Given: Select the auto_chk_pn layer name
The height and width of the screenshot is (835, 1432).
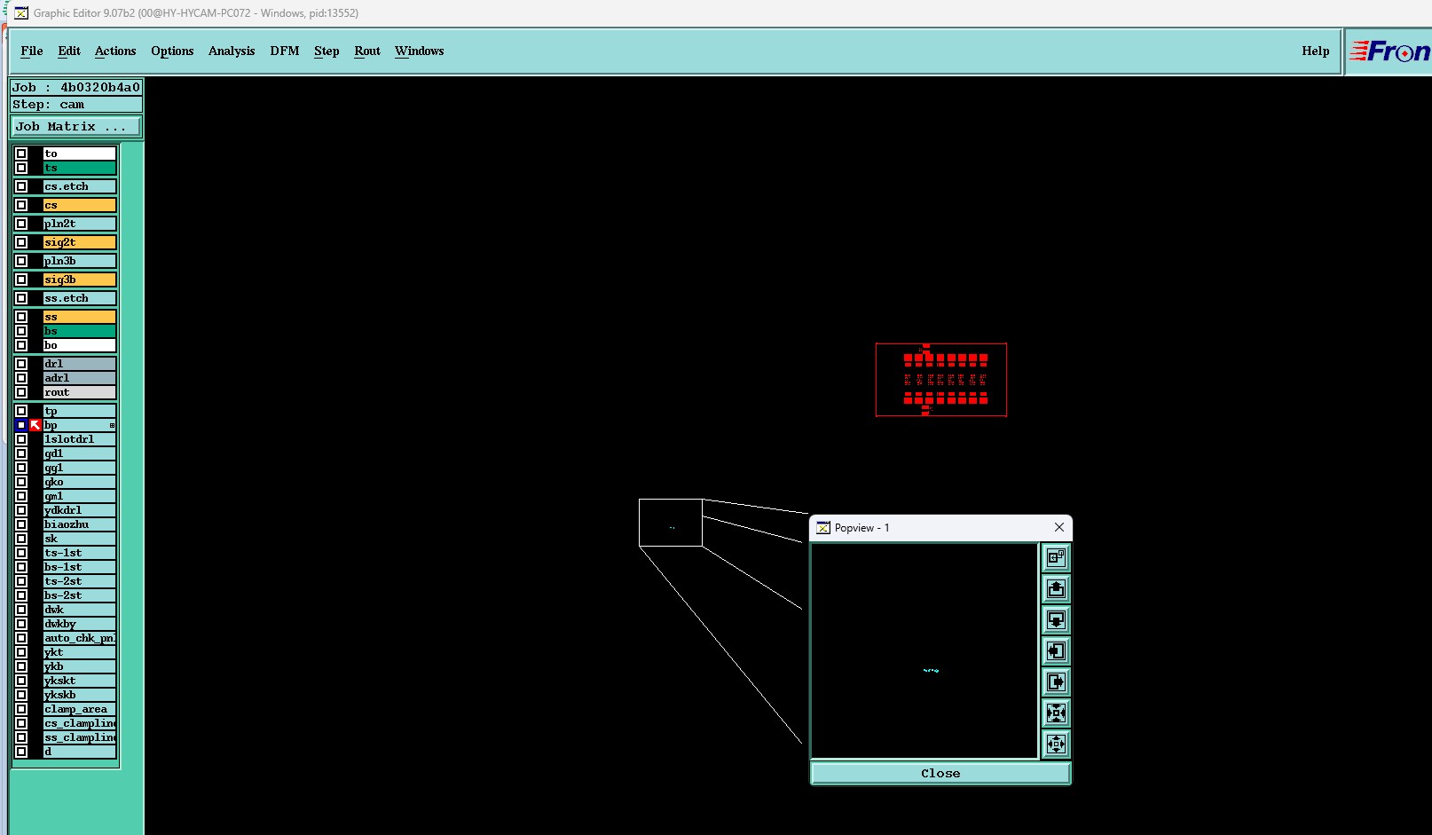Looking at the screenshot, I should tap(80, 638).
